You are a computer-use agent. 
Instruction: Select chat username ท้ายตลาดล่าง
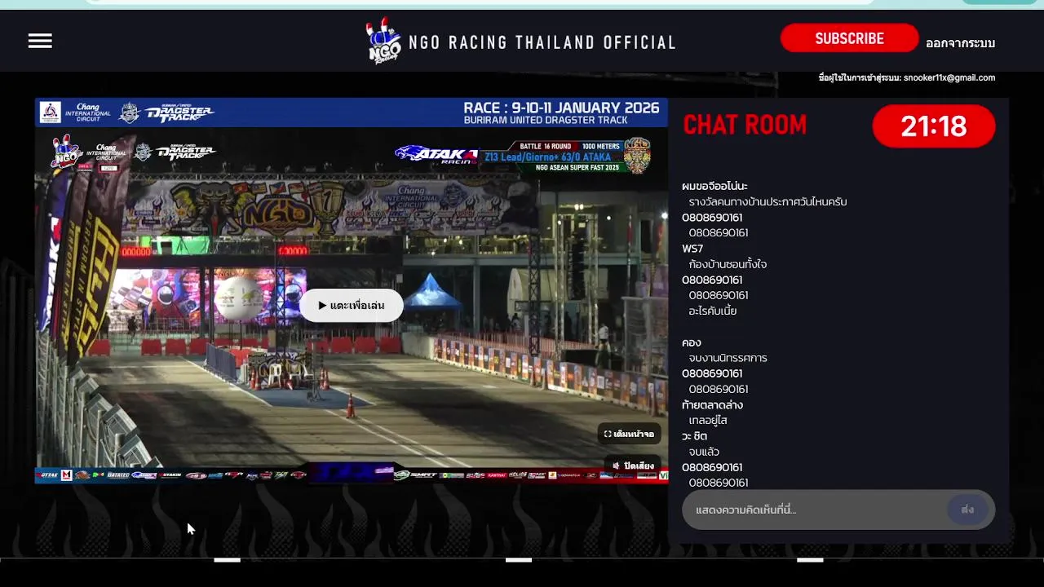[x=712, y=405]
